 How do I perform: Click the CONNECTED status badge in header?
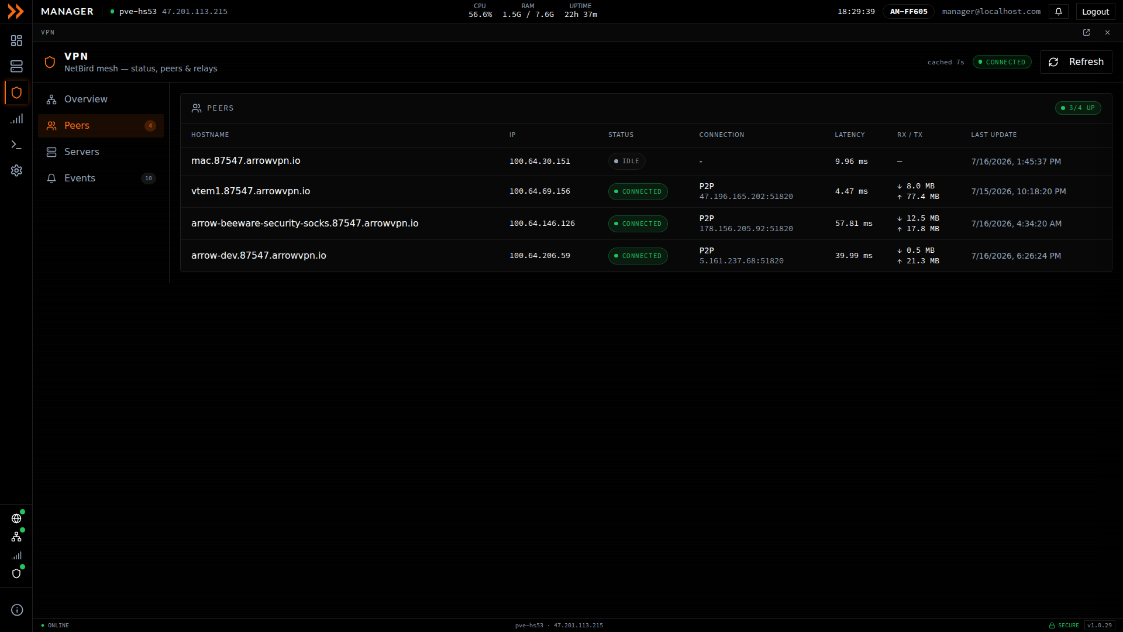coord(1002,62)
